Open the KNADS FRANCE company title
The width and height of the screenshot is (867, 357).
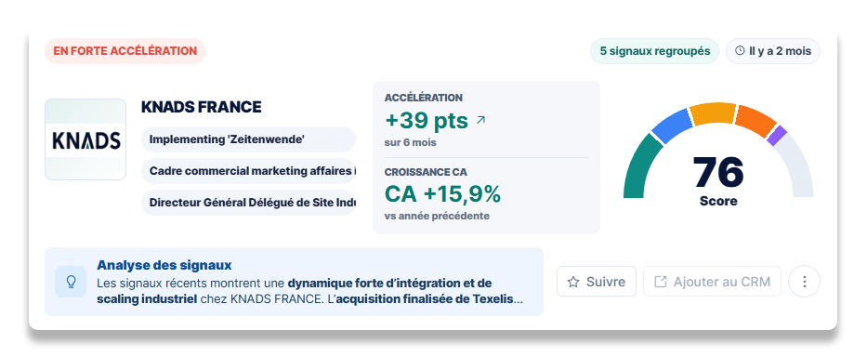pyautogui.click(x=202, y=107)
